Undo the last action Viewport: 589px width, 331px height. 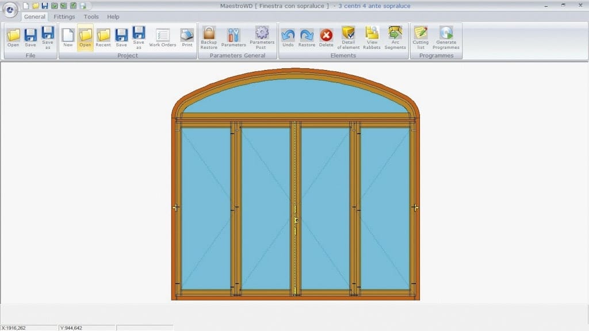[x=288, y=37]
